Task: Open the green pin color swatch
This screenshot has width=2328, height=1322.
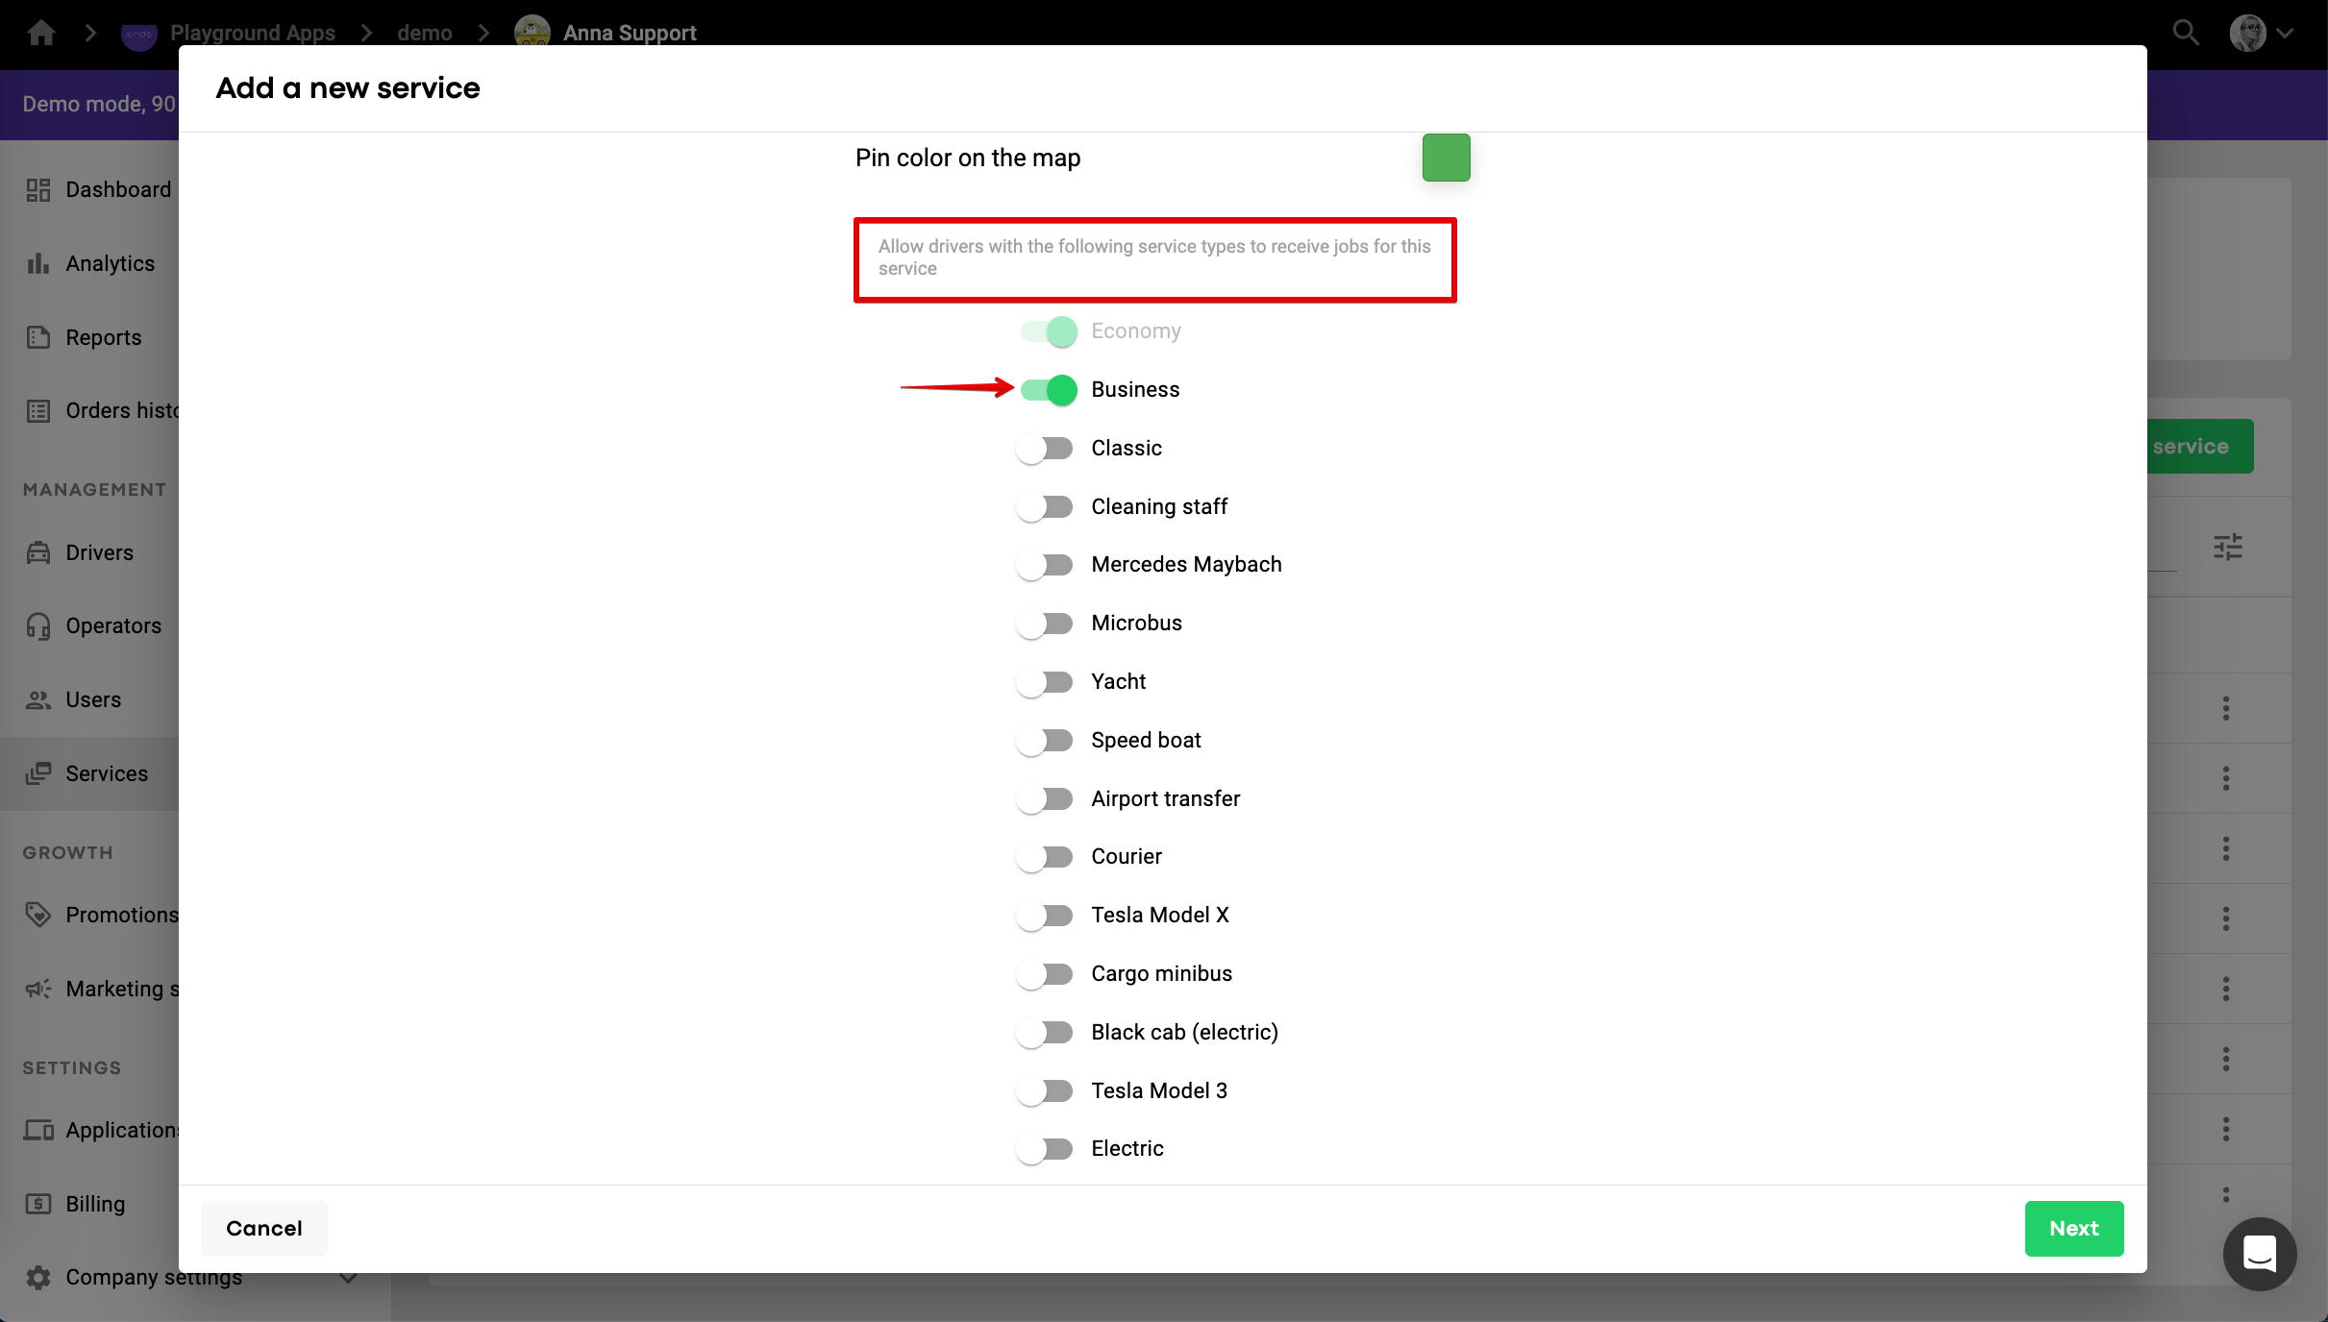Action: pos(1446,158)
